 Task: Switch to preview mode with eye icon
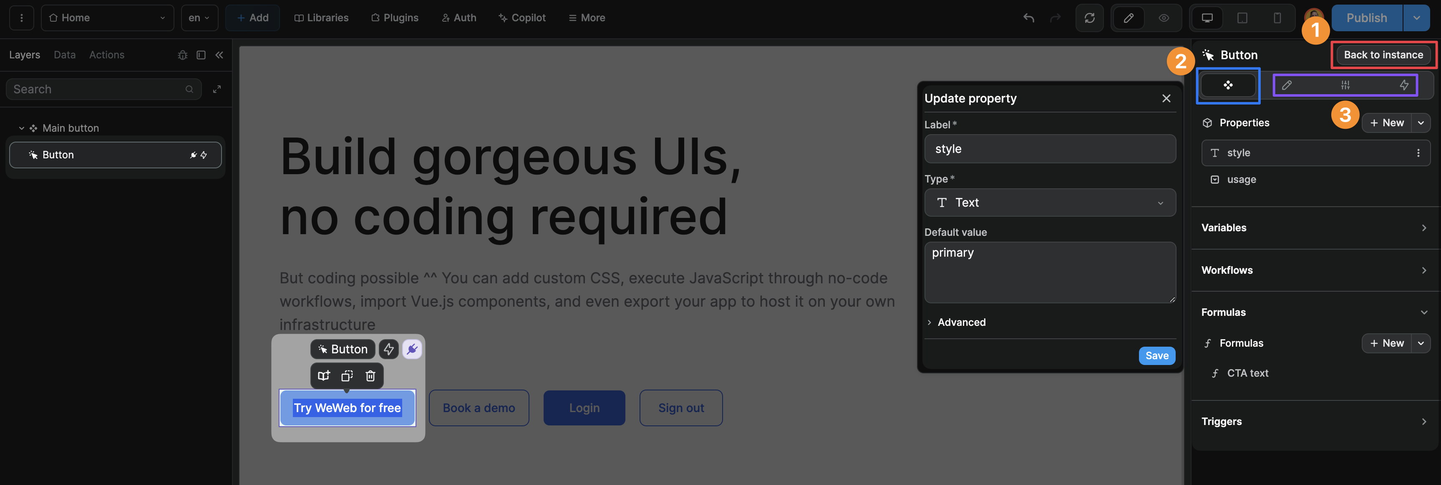click(1164, 18)
